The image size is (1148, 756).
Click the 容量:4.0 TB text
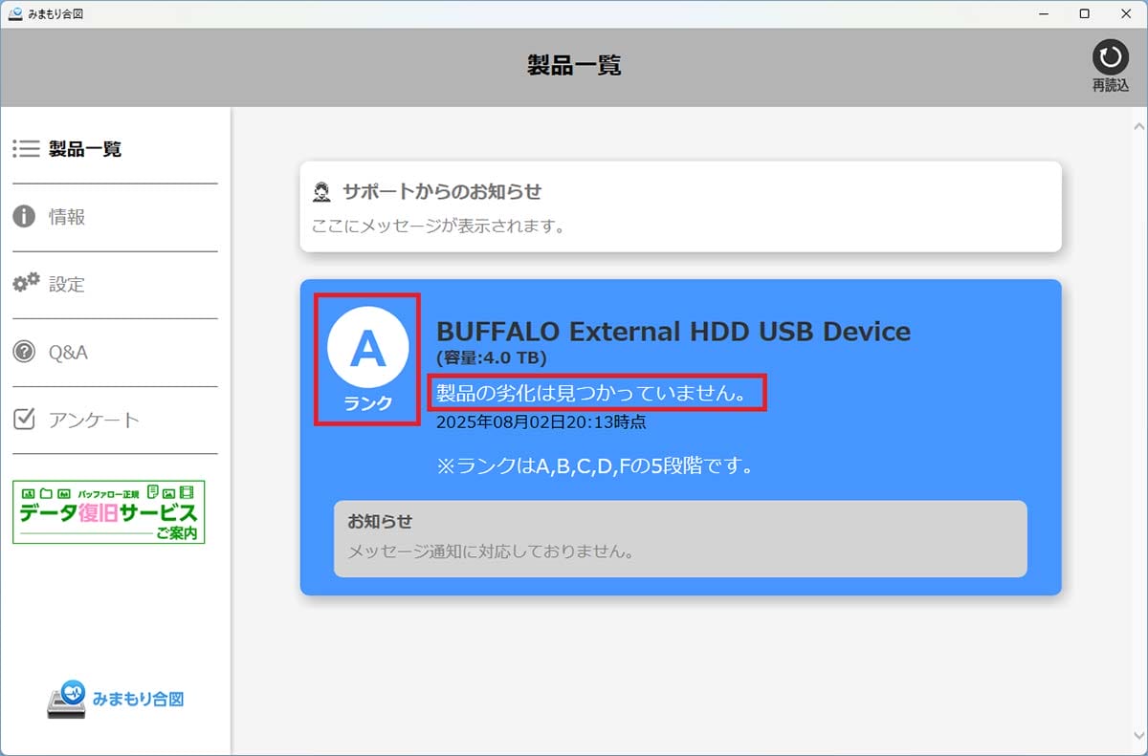tap(491, 358)
